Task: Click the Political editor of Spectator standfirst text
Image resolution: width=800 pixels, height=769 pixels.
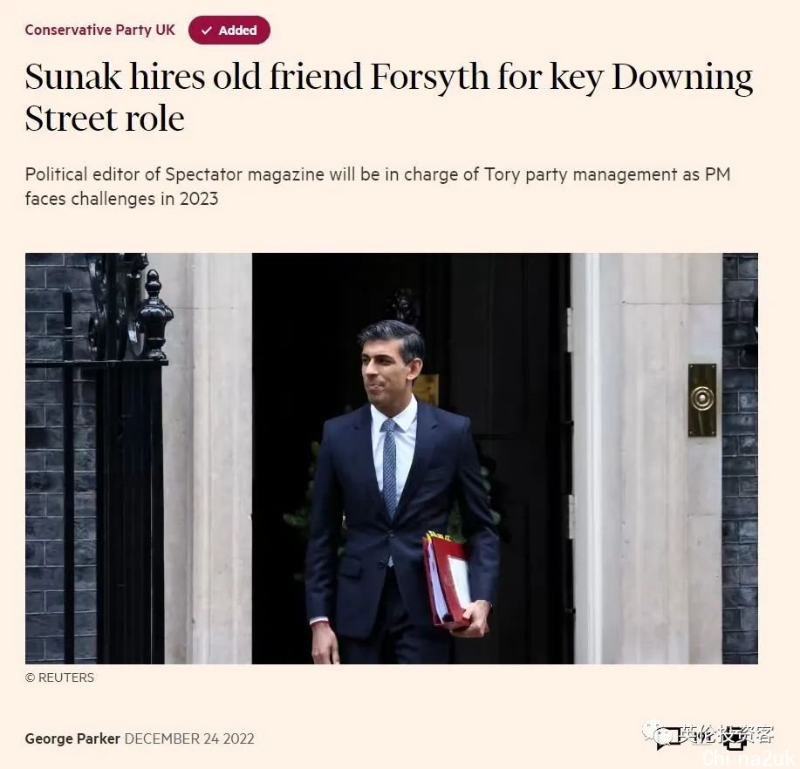Action: tap(378, 186)
